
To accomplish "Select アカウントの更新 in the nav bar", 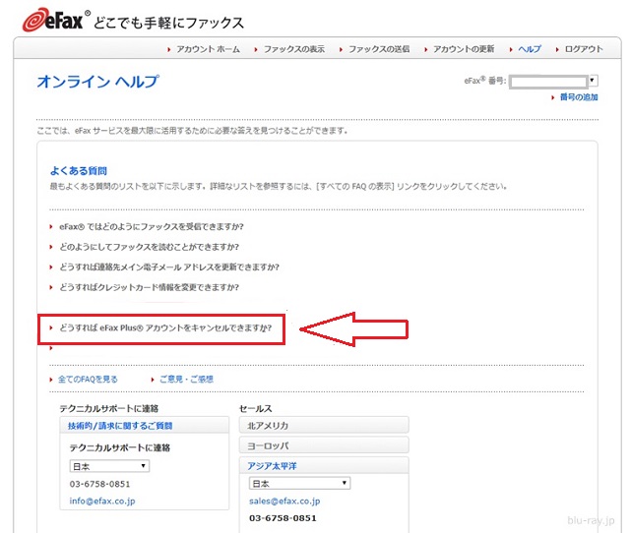I will tap(464, 48).
